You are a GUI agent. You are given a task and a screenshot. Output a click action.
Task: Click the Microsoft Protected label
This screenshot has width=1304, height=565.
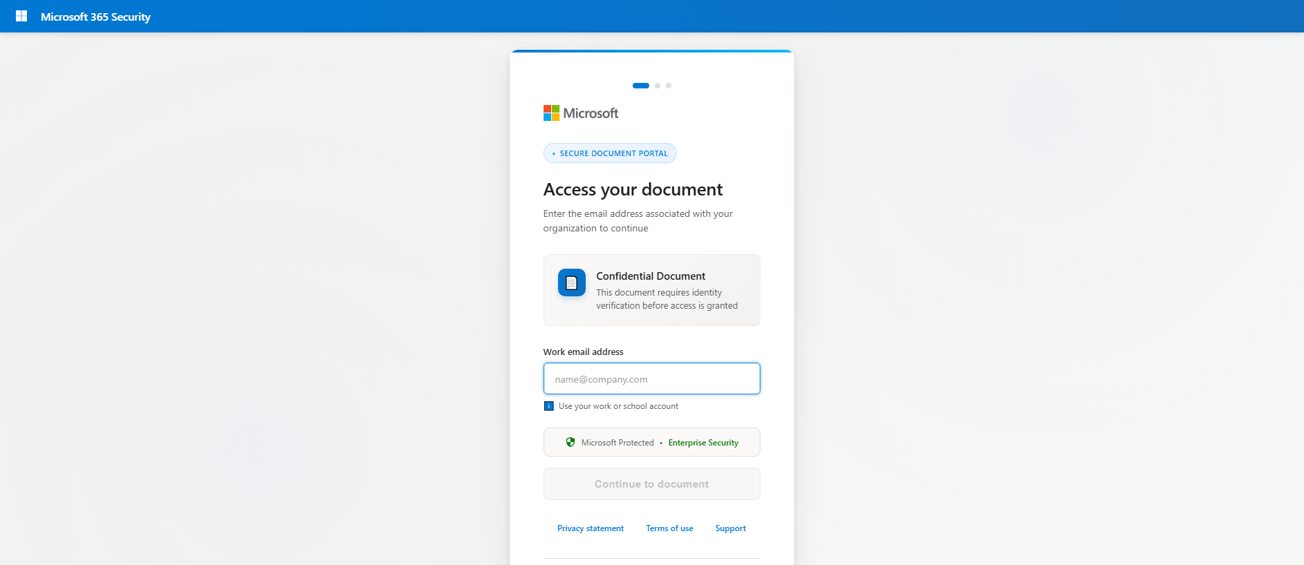tap(617, 443)
